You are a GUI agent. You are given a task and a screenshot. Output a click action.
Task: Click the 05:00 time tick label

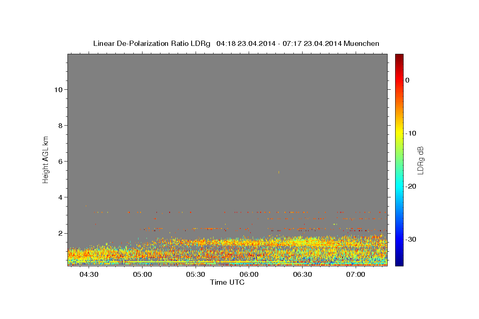[x=143, y=275]
